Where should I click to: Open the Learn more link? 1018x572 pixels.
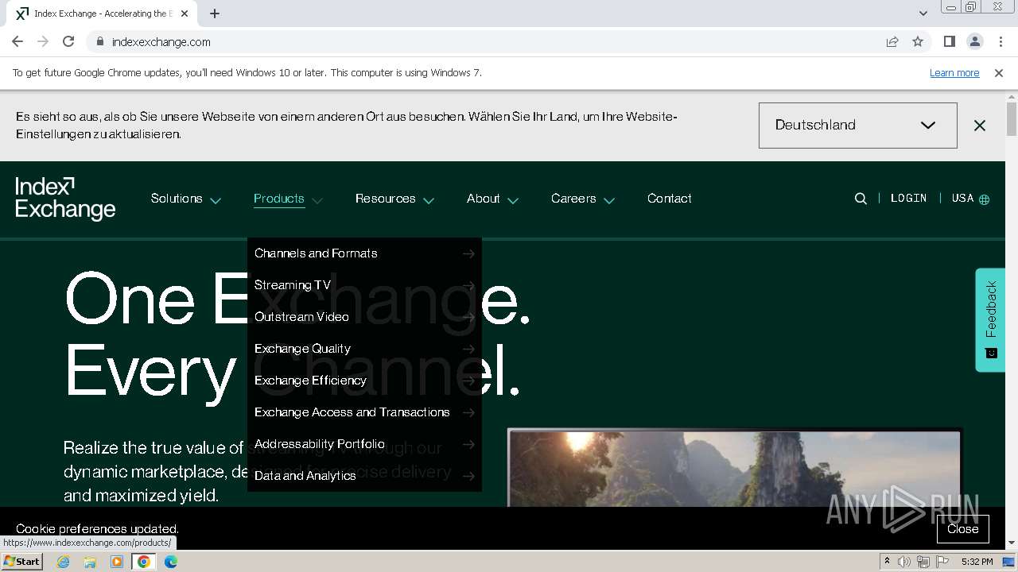(x=954, y=72)
